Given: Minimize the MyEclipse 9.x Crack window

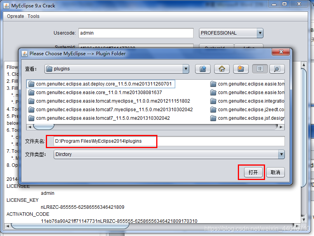Looking at the screenshot, I should (x=274, y=4).
